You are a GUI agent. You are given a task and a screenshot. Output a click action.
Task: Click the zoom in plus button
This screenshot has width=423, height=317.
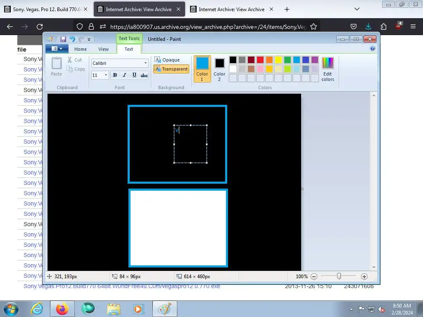click(364, 276)
